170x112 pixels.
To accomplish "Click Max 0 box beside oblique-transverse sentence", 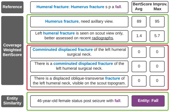I will click(157, 81).
